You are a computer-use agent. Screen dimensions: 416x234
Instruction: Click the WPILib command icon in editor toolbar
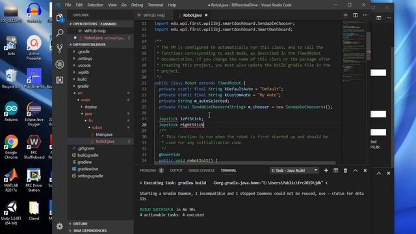[x=345, y=15]
